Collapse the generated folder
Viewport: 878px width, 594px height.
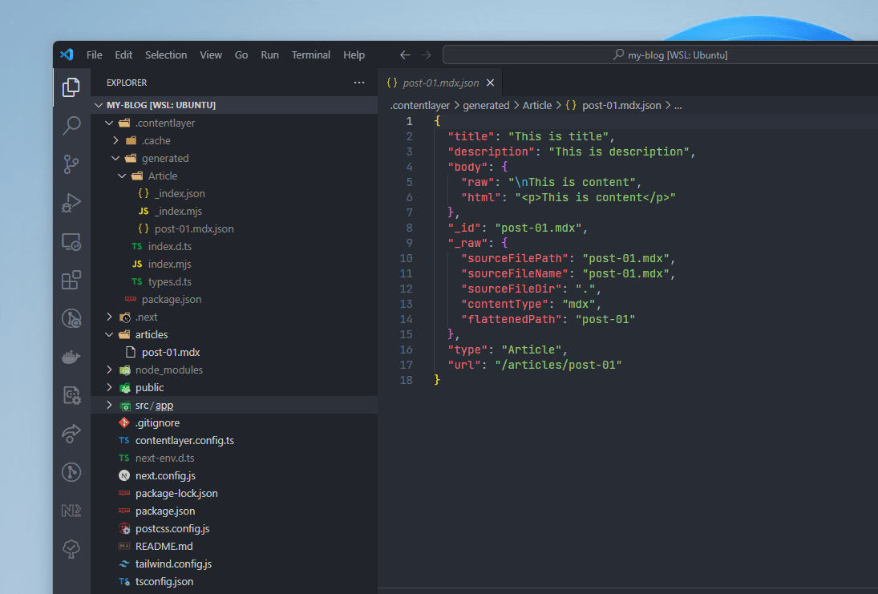[x=234, y=158]
